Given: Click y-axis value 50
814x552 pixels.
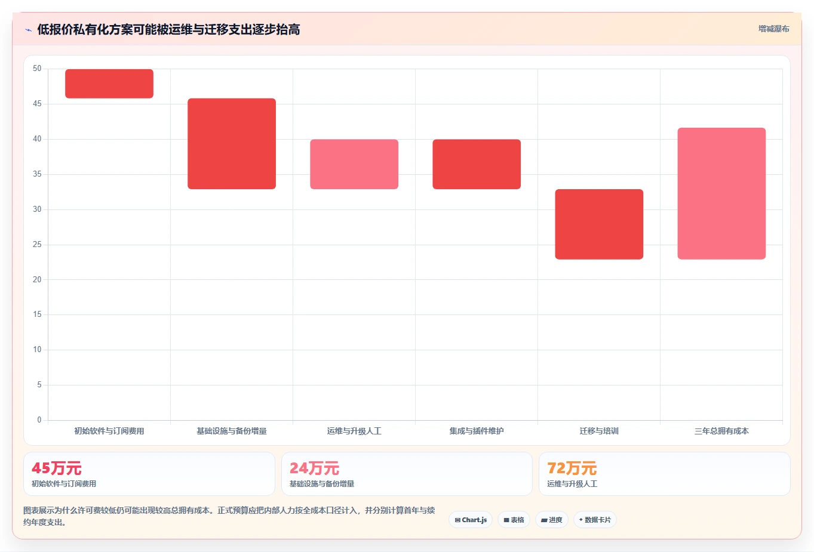Looking at the screenshot, I should tap(37, 69).
